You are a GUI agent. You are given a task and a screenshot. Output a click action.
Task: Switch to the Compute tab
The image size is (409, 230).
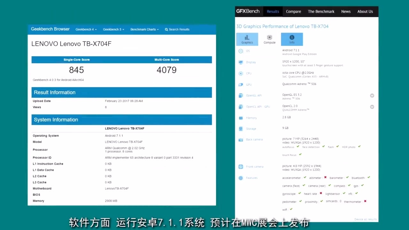coord(269,39)
